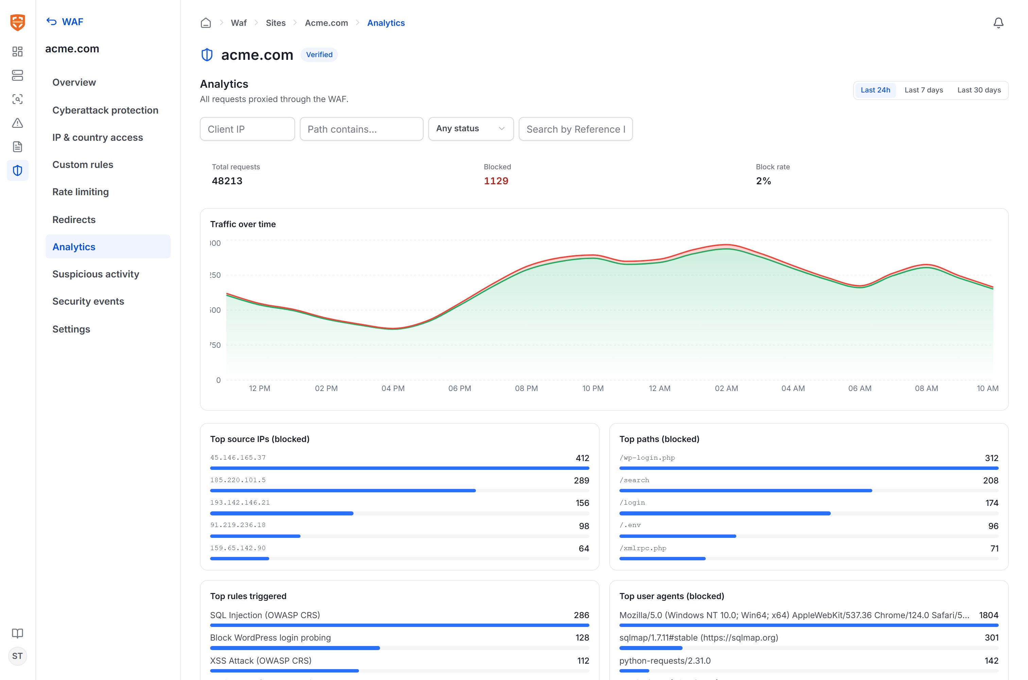The width and height of the screenshot is (1028, 680).
Task: Click the Total requests value 48213
Action: (227, 181)
